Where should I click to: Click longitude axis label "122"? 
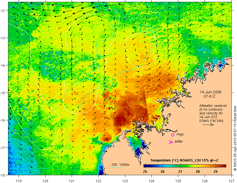[98, 181]
